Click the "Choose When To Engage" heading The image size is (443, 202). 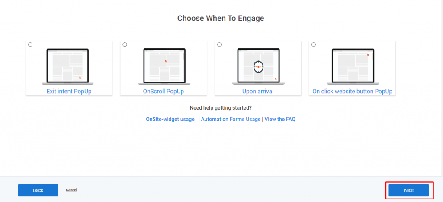[x=221, y=18]
